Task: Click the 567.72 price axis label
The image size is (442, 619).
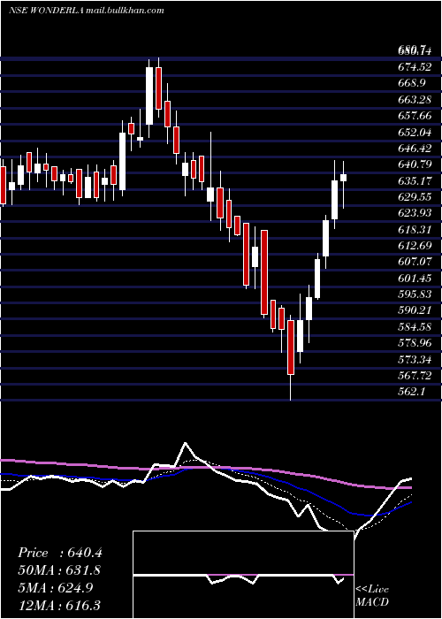Action: tap(415, 376)
